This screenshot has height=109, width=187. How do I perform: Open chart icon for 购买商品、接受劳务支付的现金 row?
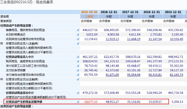78,61
